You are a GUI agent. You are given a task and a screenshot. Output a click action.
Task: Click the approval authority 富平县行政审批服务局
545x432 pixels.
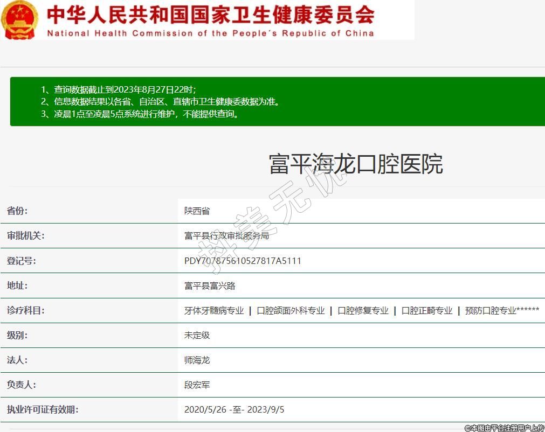[226, 236]
